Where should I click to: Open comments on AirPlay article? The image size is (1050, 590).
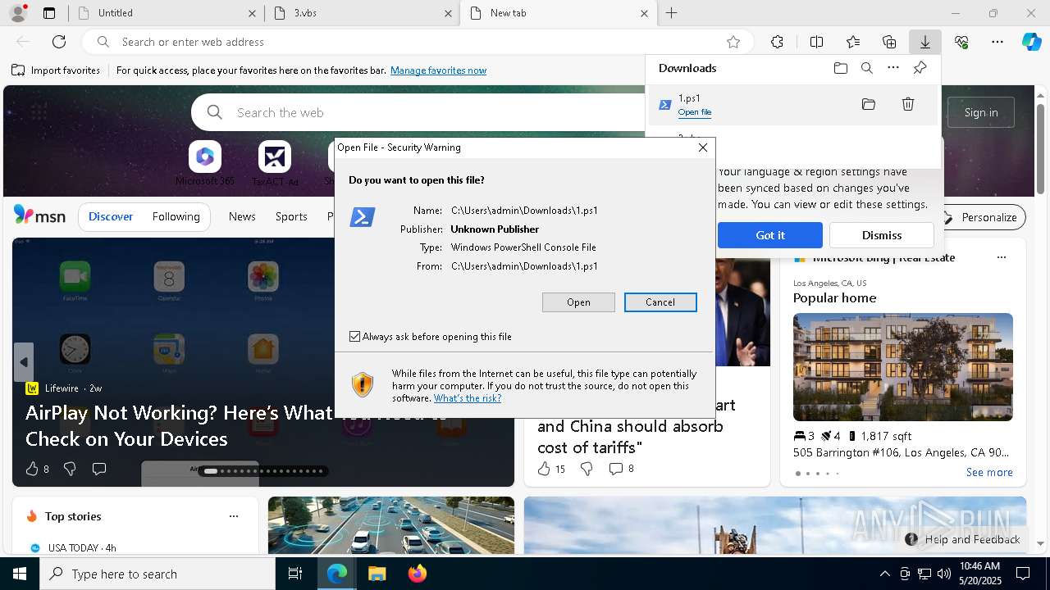pyautogui.click(x=99, y=469)
